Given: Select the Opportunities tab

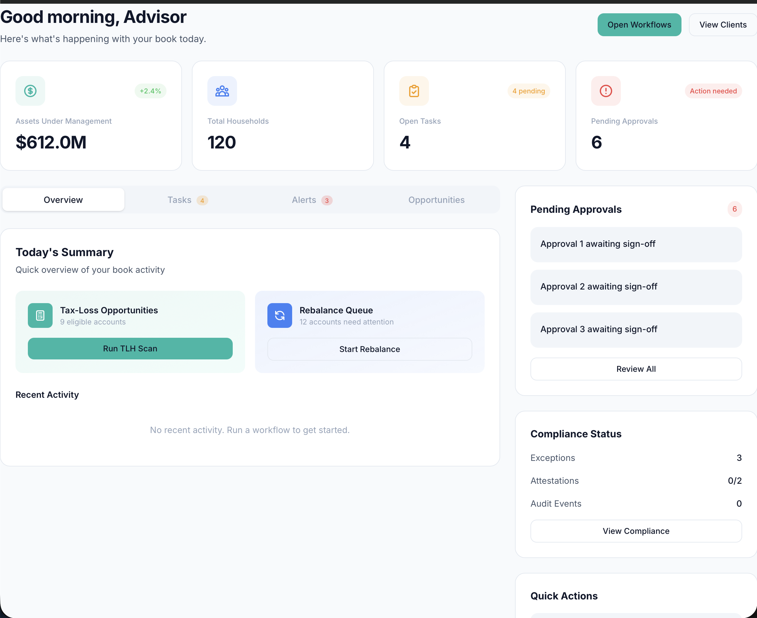Looking at the screenshot, I should click(436, 200).
